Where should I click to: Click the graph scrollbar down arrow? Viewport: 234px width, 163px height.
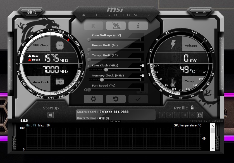coord(213,148)
